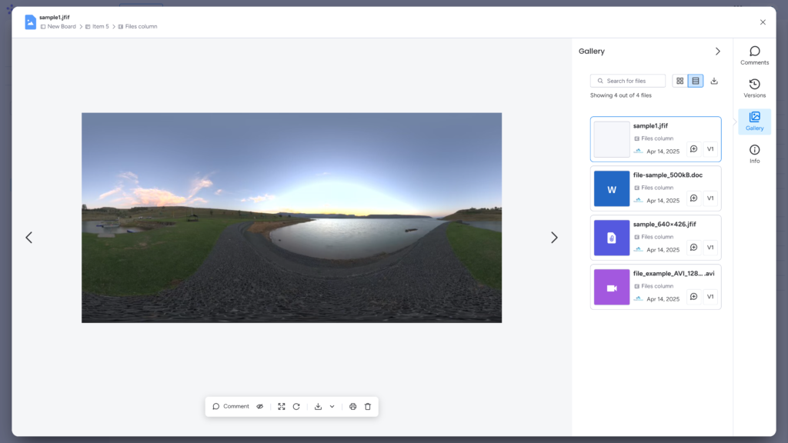
Task: Download the current image from the bottom toolbar
Action: point(318,406)
